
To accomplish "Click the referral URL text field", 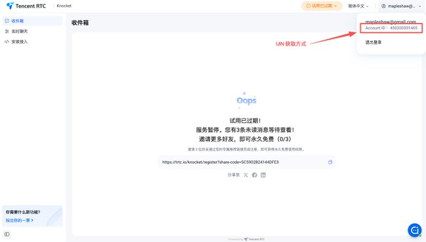I will [x=246, y=162].
